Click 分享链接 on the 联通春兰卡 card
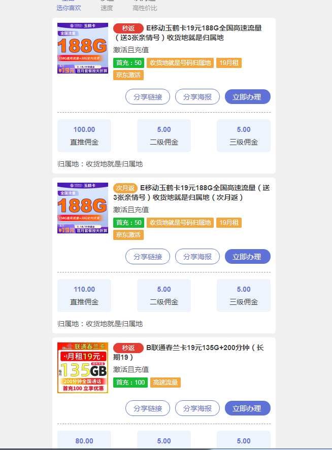 coord(148,408)
